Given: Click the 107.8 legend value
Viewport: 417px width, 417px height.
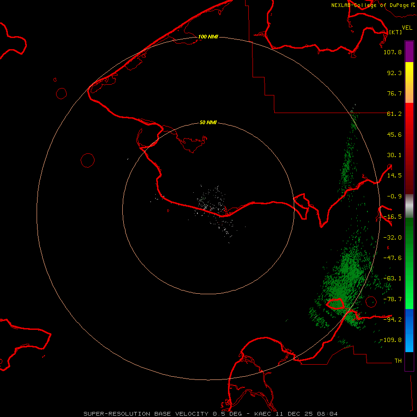Looking at the screenshot, I should point(392,52).
